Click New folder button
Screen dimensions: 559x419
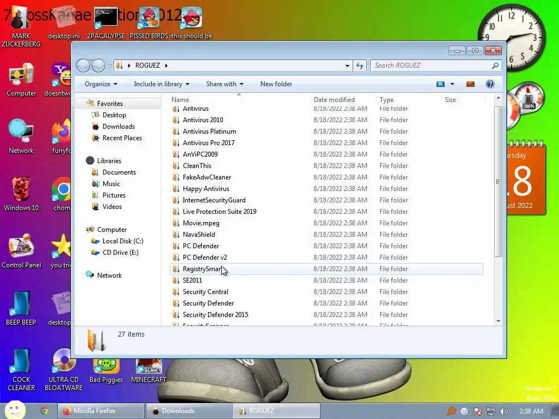[276, 84]
